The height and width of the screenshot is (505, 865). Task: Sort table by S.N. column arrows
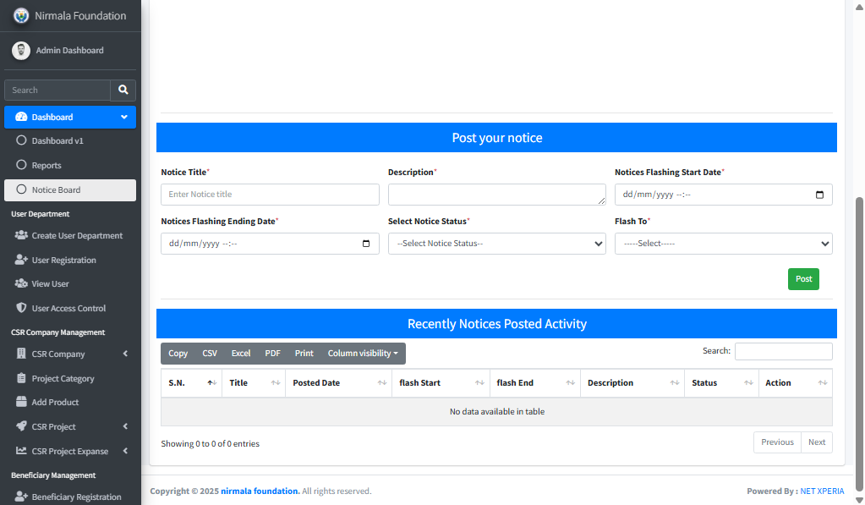pyautogui.click(x=211, y=383)
